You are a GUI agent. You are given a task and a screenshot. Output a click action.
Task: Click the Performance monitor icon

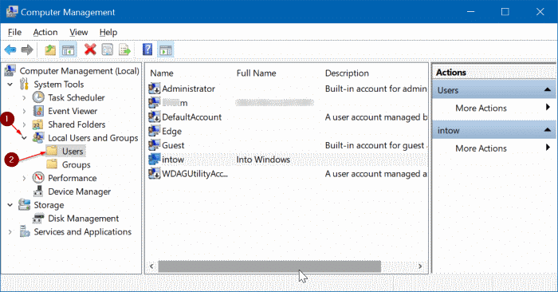(x=38, y=177)
